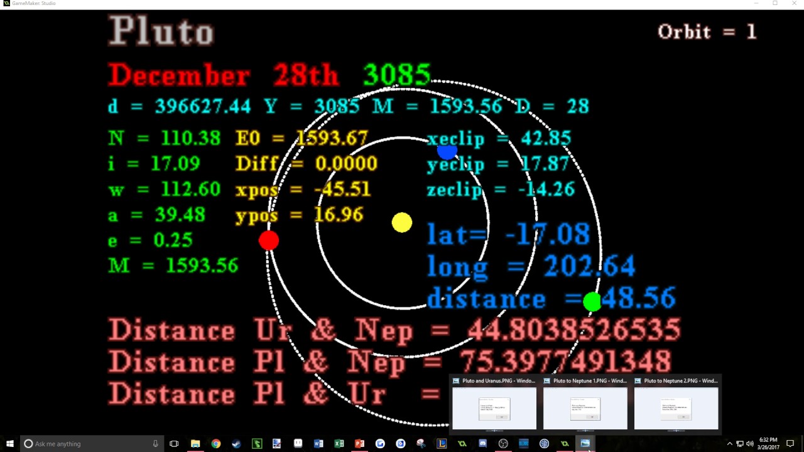
Task: Click the Photos app taskbar icon
Action: click(585, 444)
